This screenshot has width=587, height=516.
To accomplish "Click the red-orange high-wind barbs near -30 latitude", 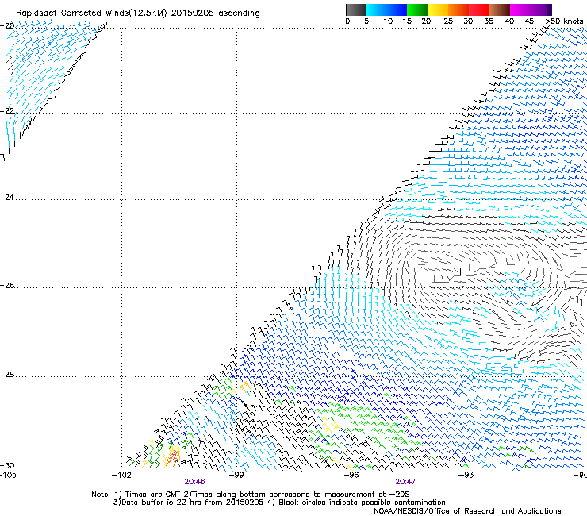I will click(x=173, y=456).
